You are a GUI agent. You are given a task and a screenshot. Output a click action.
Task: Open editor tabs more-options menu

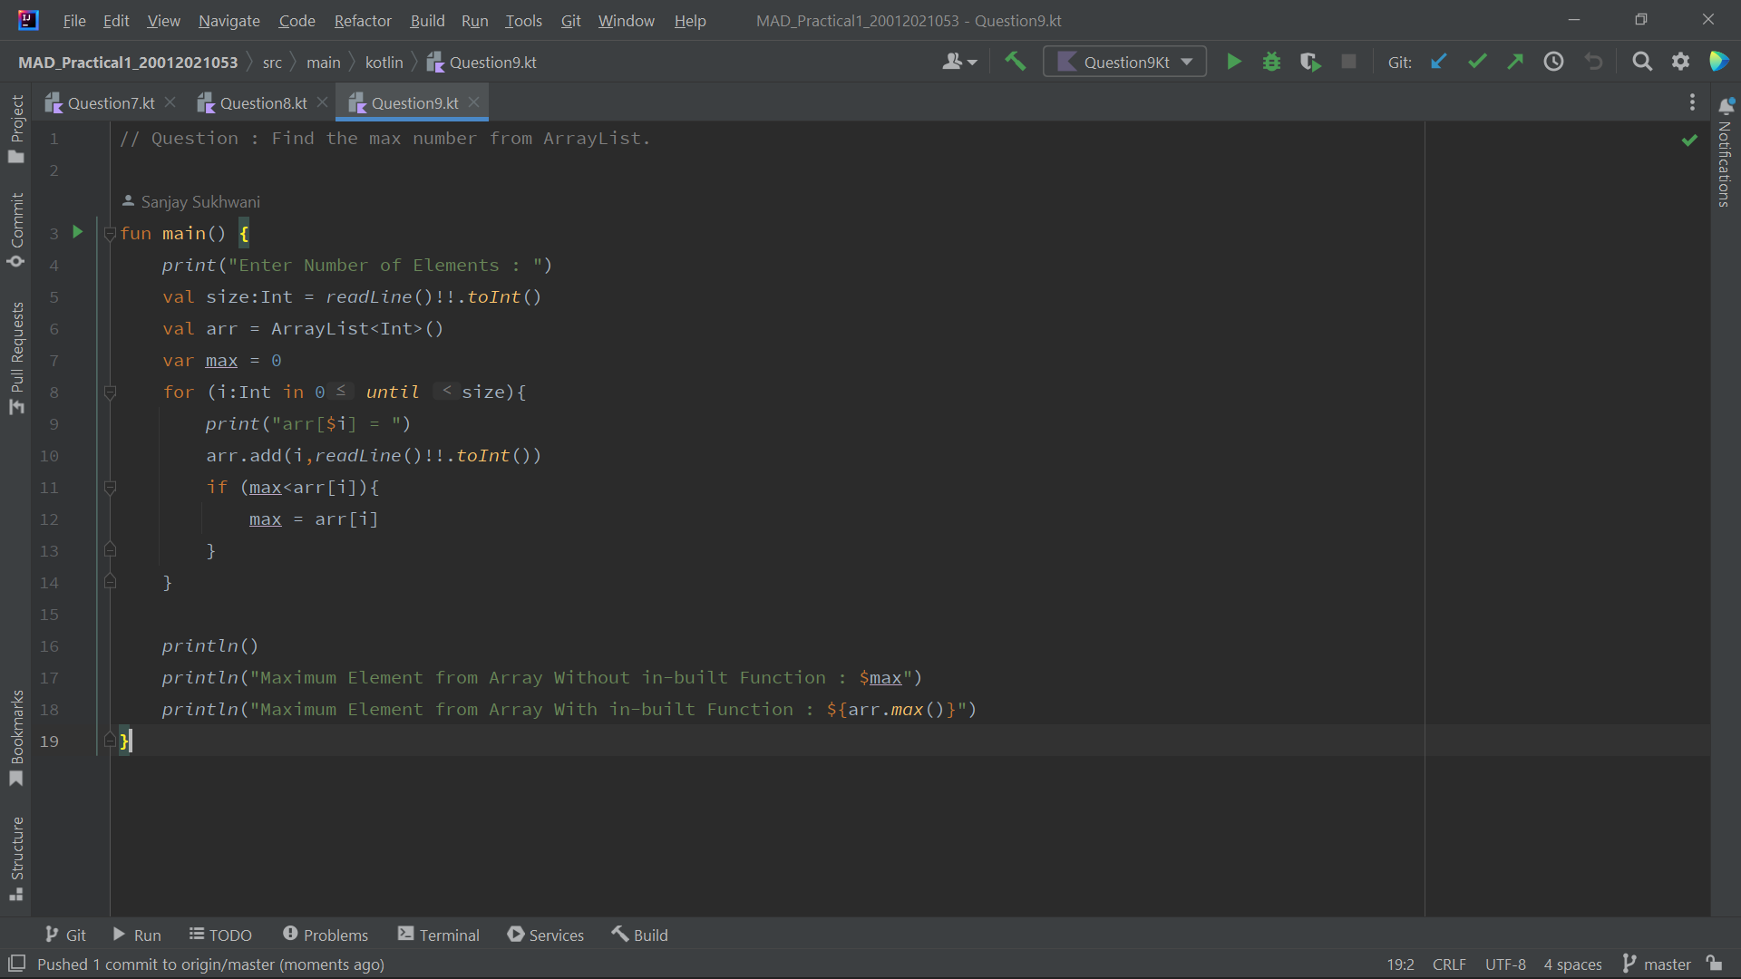(1692, 102)
